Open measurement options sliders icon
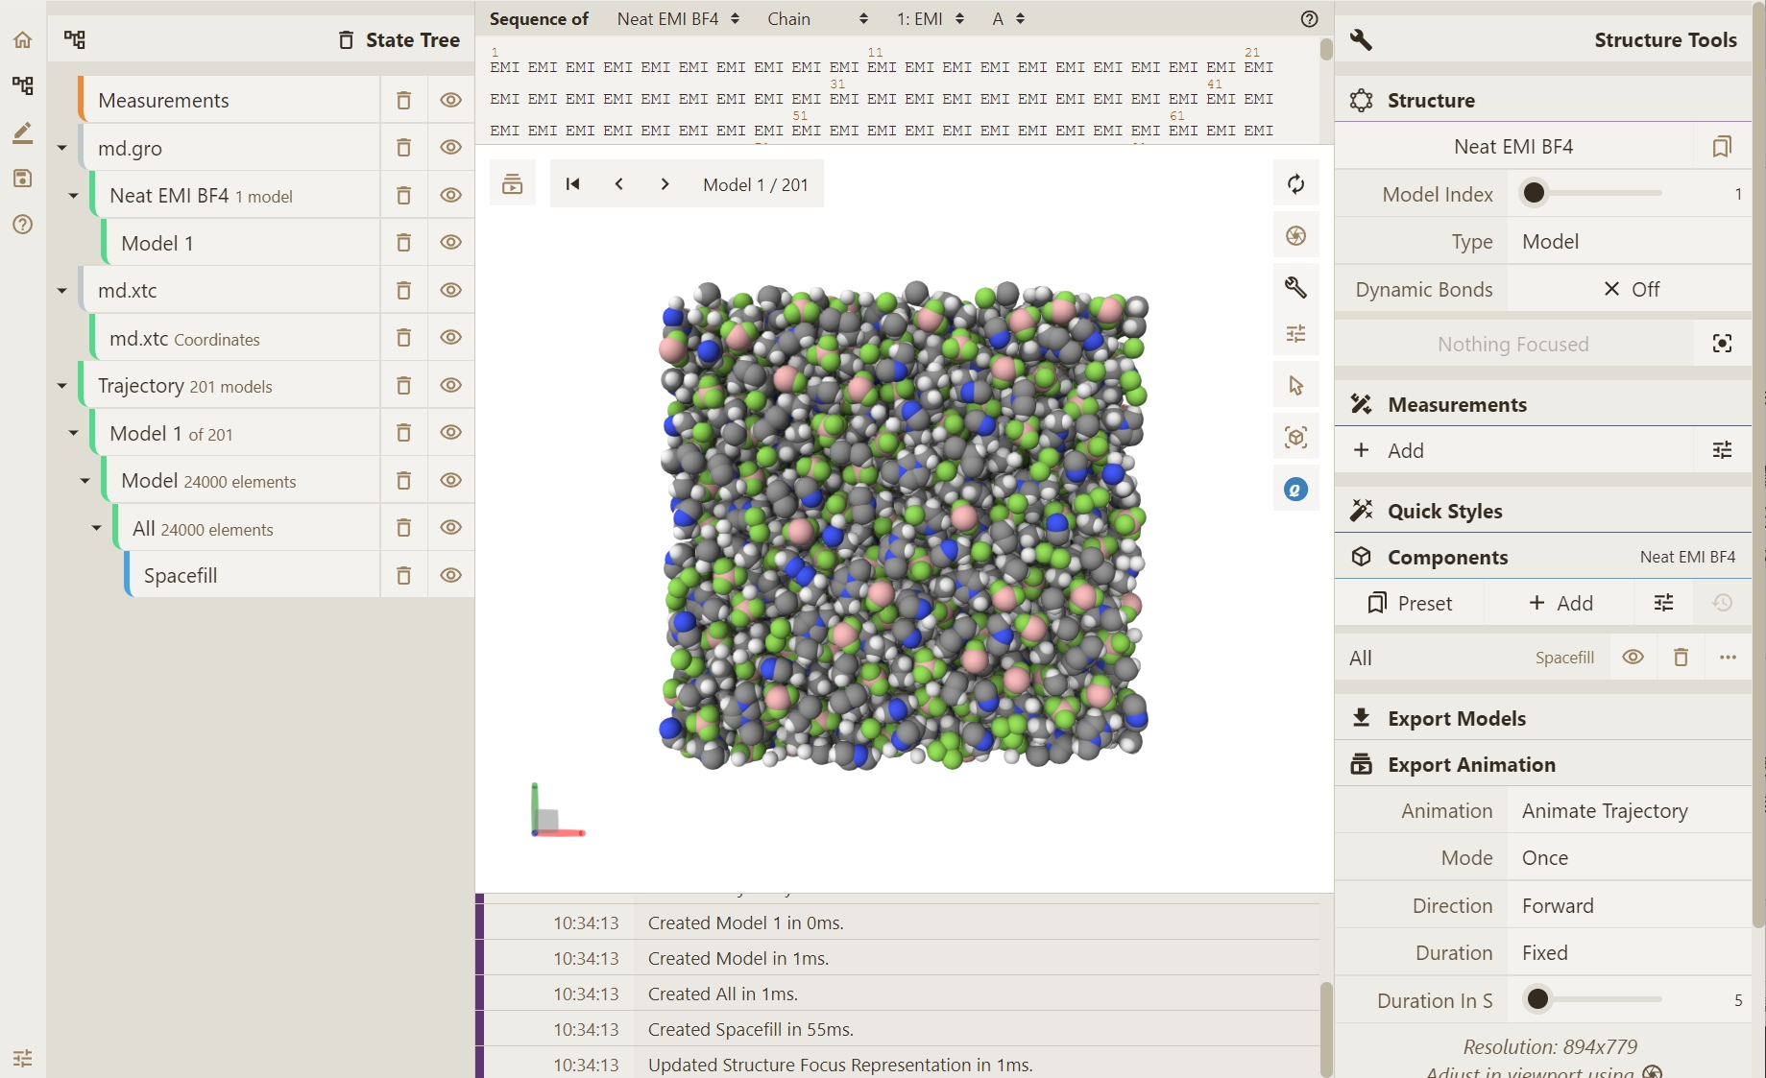 pos(1722,450)
